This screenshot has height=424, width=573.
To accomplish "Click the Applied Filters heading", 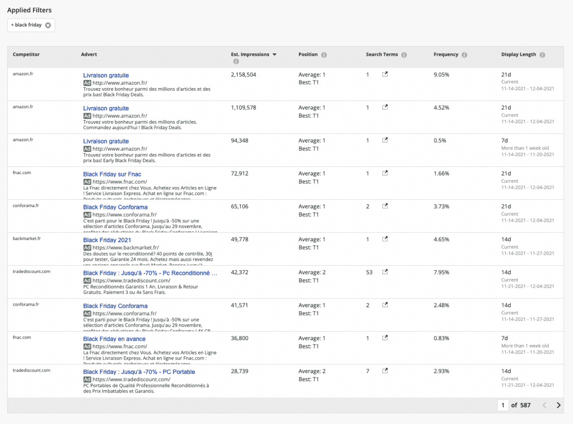I will [x=30, y=10].
